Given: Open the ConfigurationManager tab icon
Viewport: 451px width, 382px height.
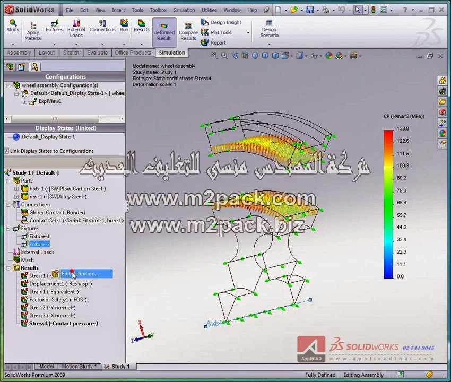Looking at the screenshot, I should [x=34, y=66].
